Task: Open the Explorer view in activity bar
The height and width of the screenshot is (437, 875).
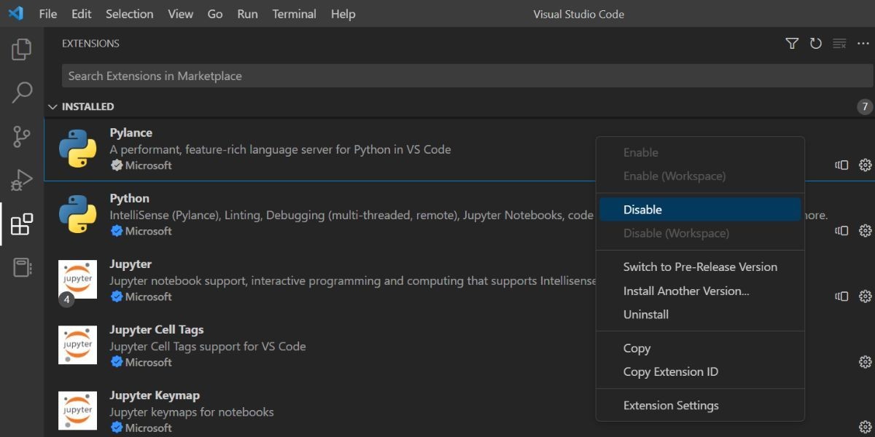Action: (x=22, y=50)
